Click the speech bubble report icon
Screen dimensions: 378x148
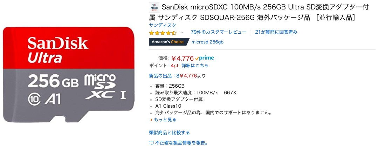151,143
